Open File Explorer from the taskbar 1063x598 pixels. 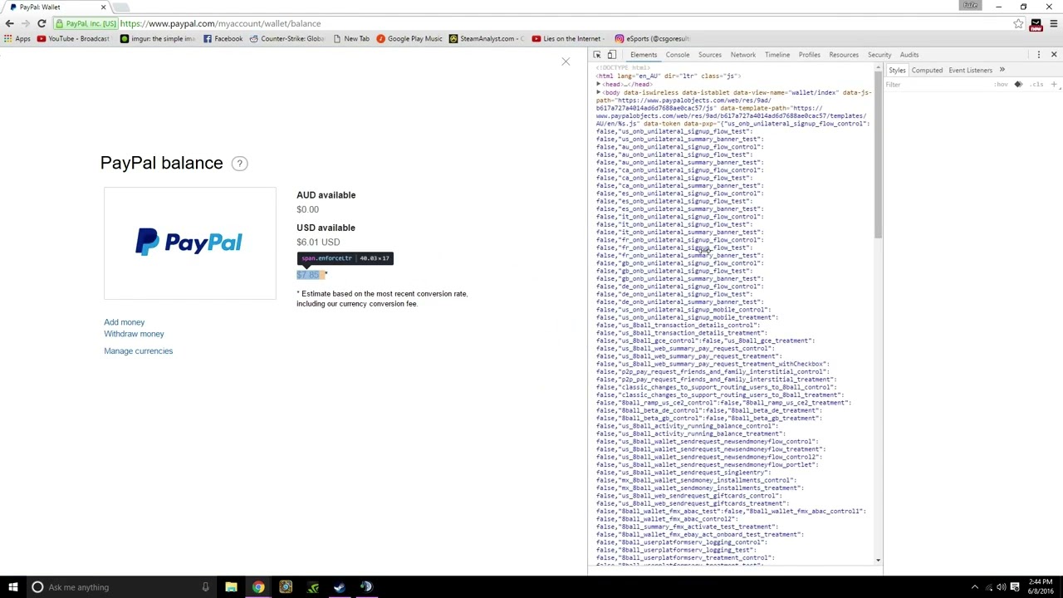point(232,587)
